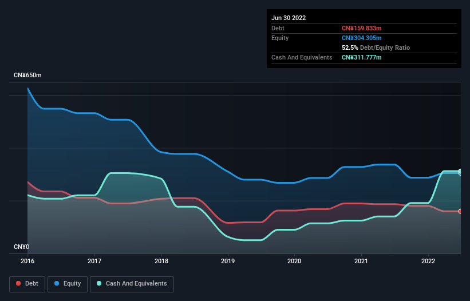The width and height of the screenshot is (470, 301).
Task: Select the 2020 x-axis label
Action: click(294, 261)
